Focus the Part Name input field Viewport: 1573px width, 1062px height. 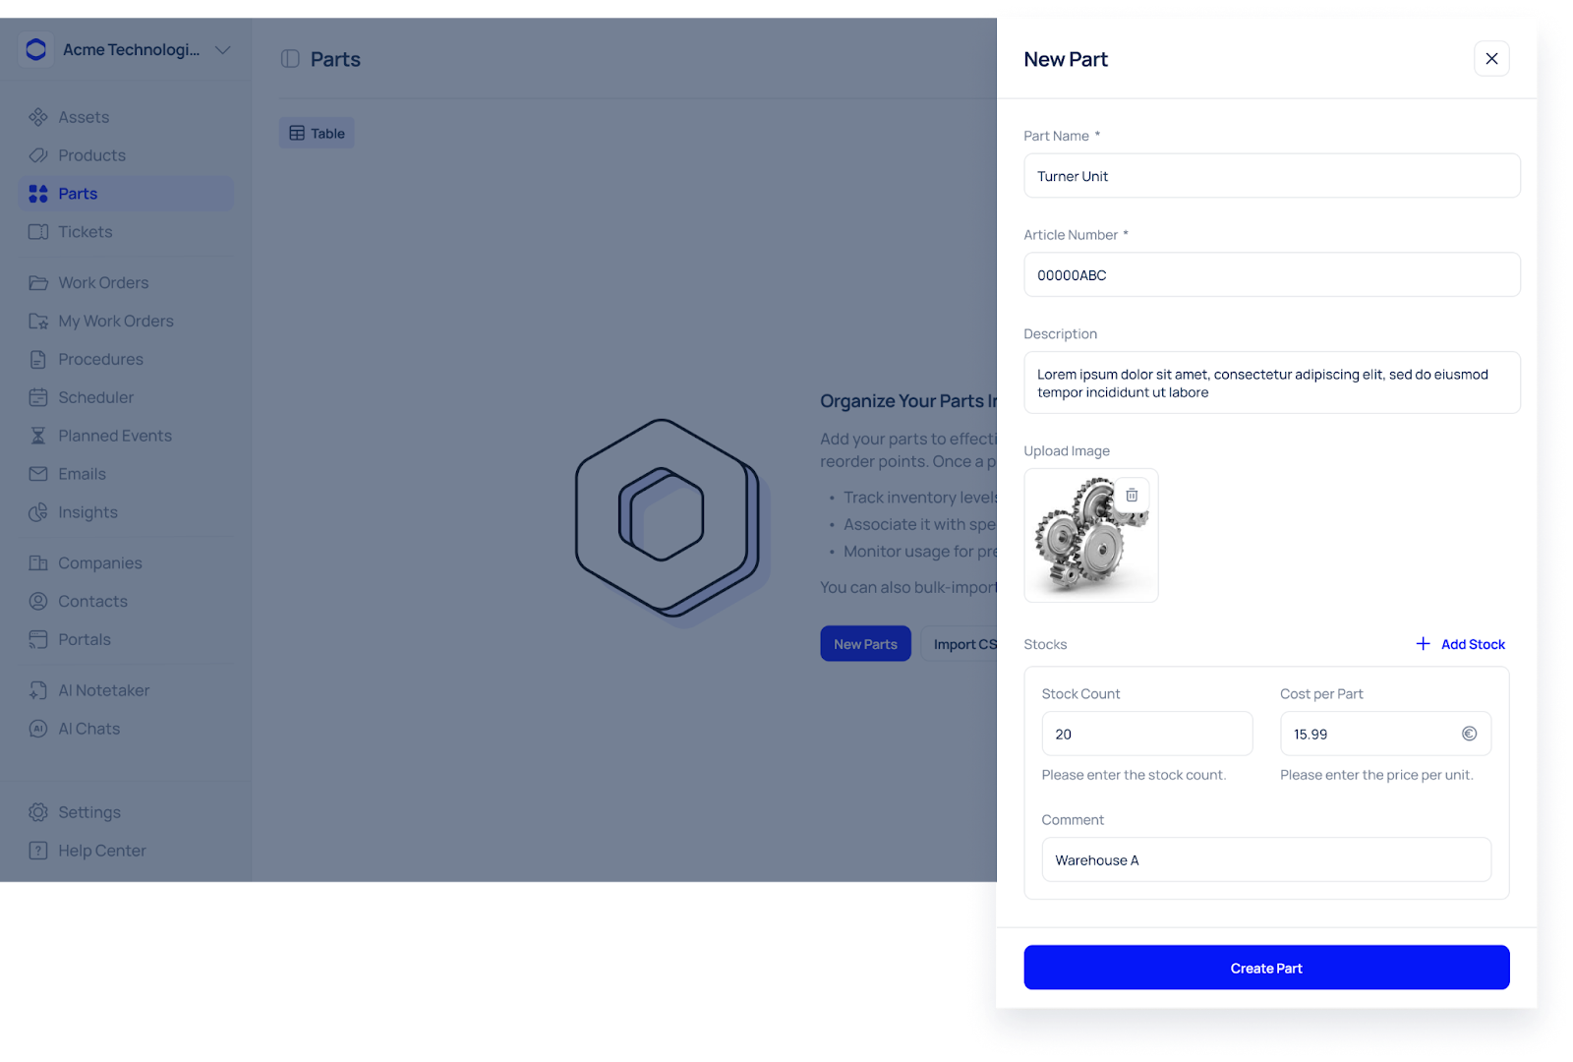pyautogui.click(x=1272, y=176)
